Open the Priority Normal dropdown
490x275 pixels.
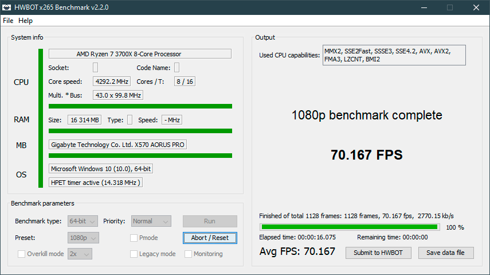coord(151,221)
